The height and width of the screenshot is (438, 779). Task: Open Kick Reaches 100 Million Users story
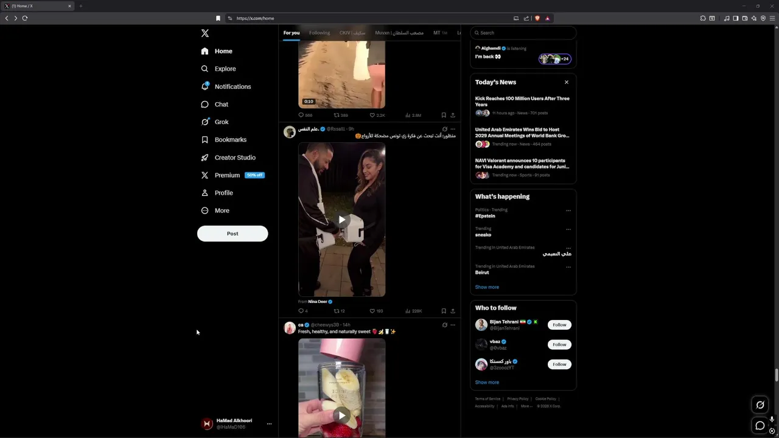pos(523,105)
